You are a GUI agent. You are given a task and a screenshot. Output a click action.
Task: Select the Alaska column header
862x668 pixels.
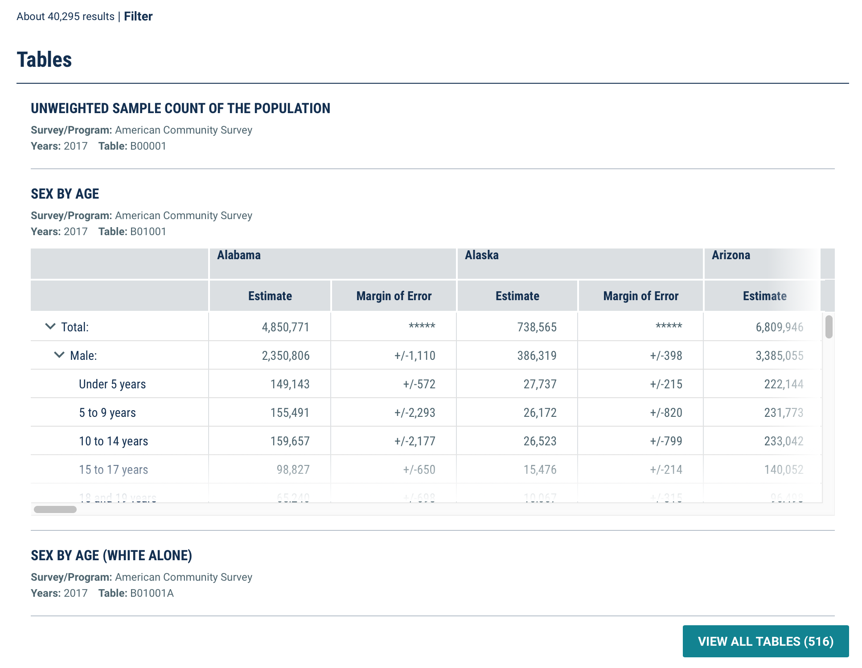pyautogui.click(x=481, y=255)
